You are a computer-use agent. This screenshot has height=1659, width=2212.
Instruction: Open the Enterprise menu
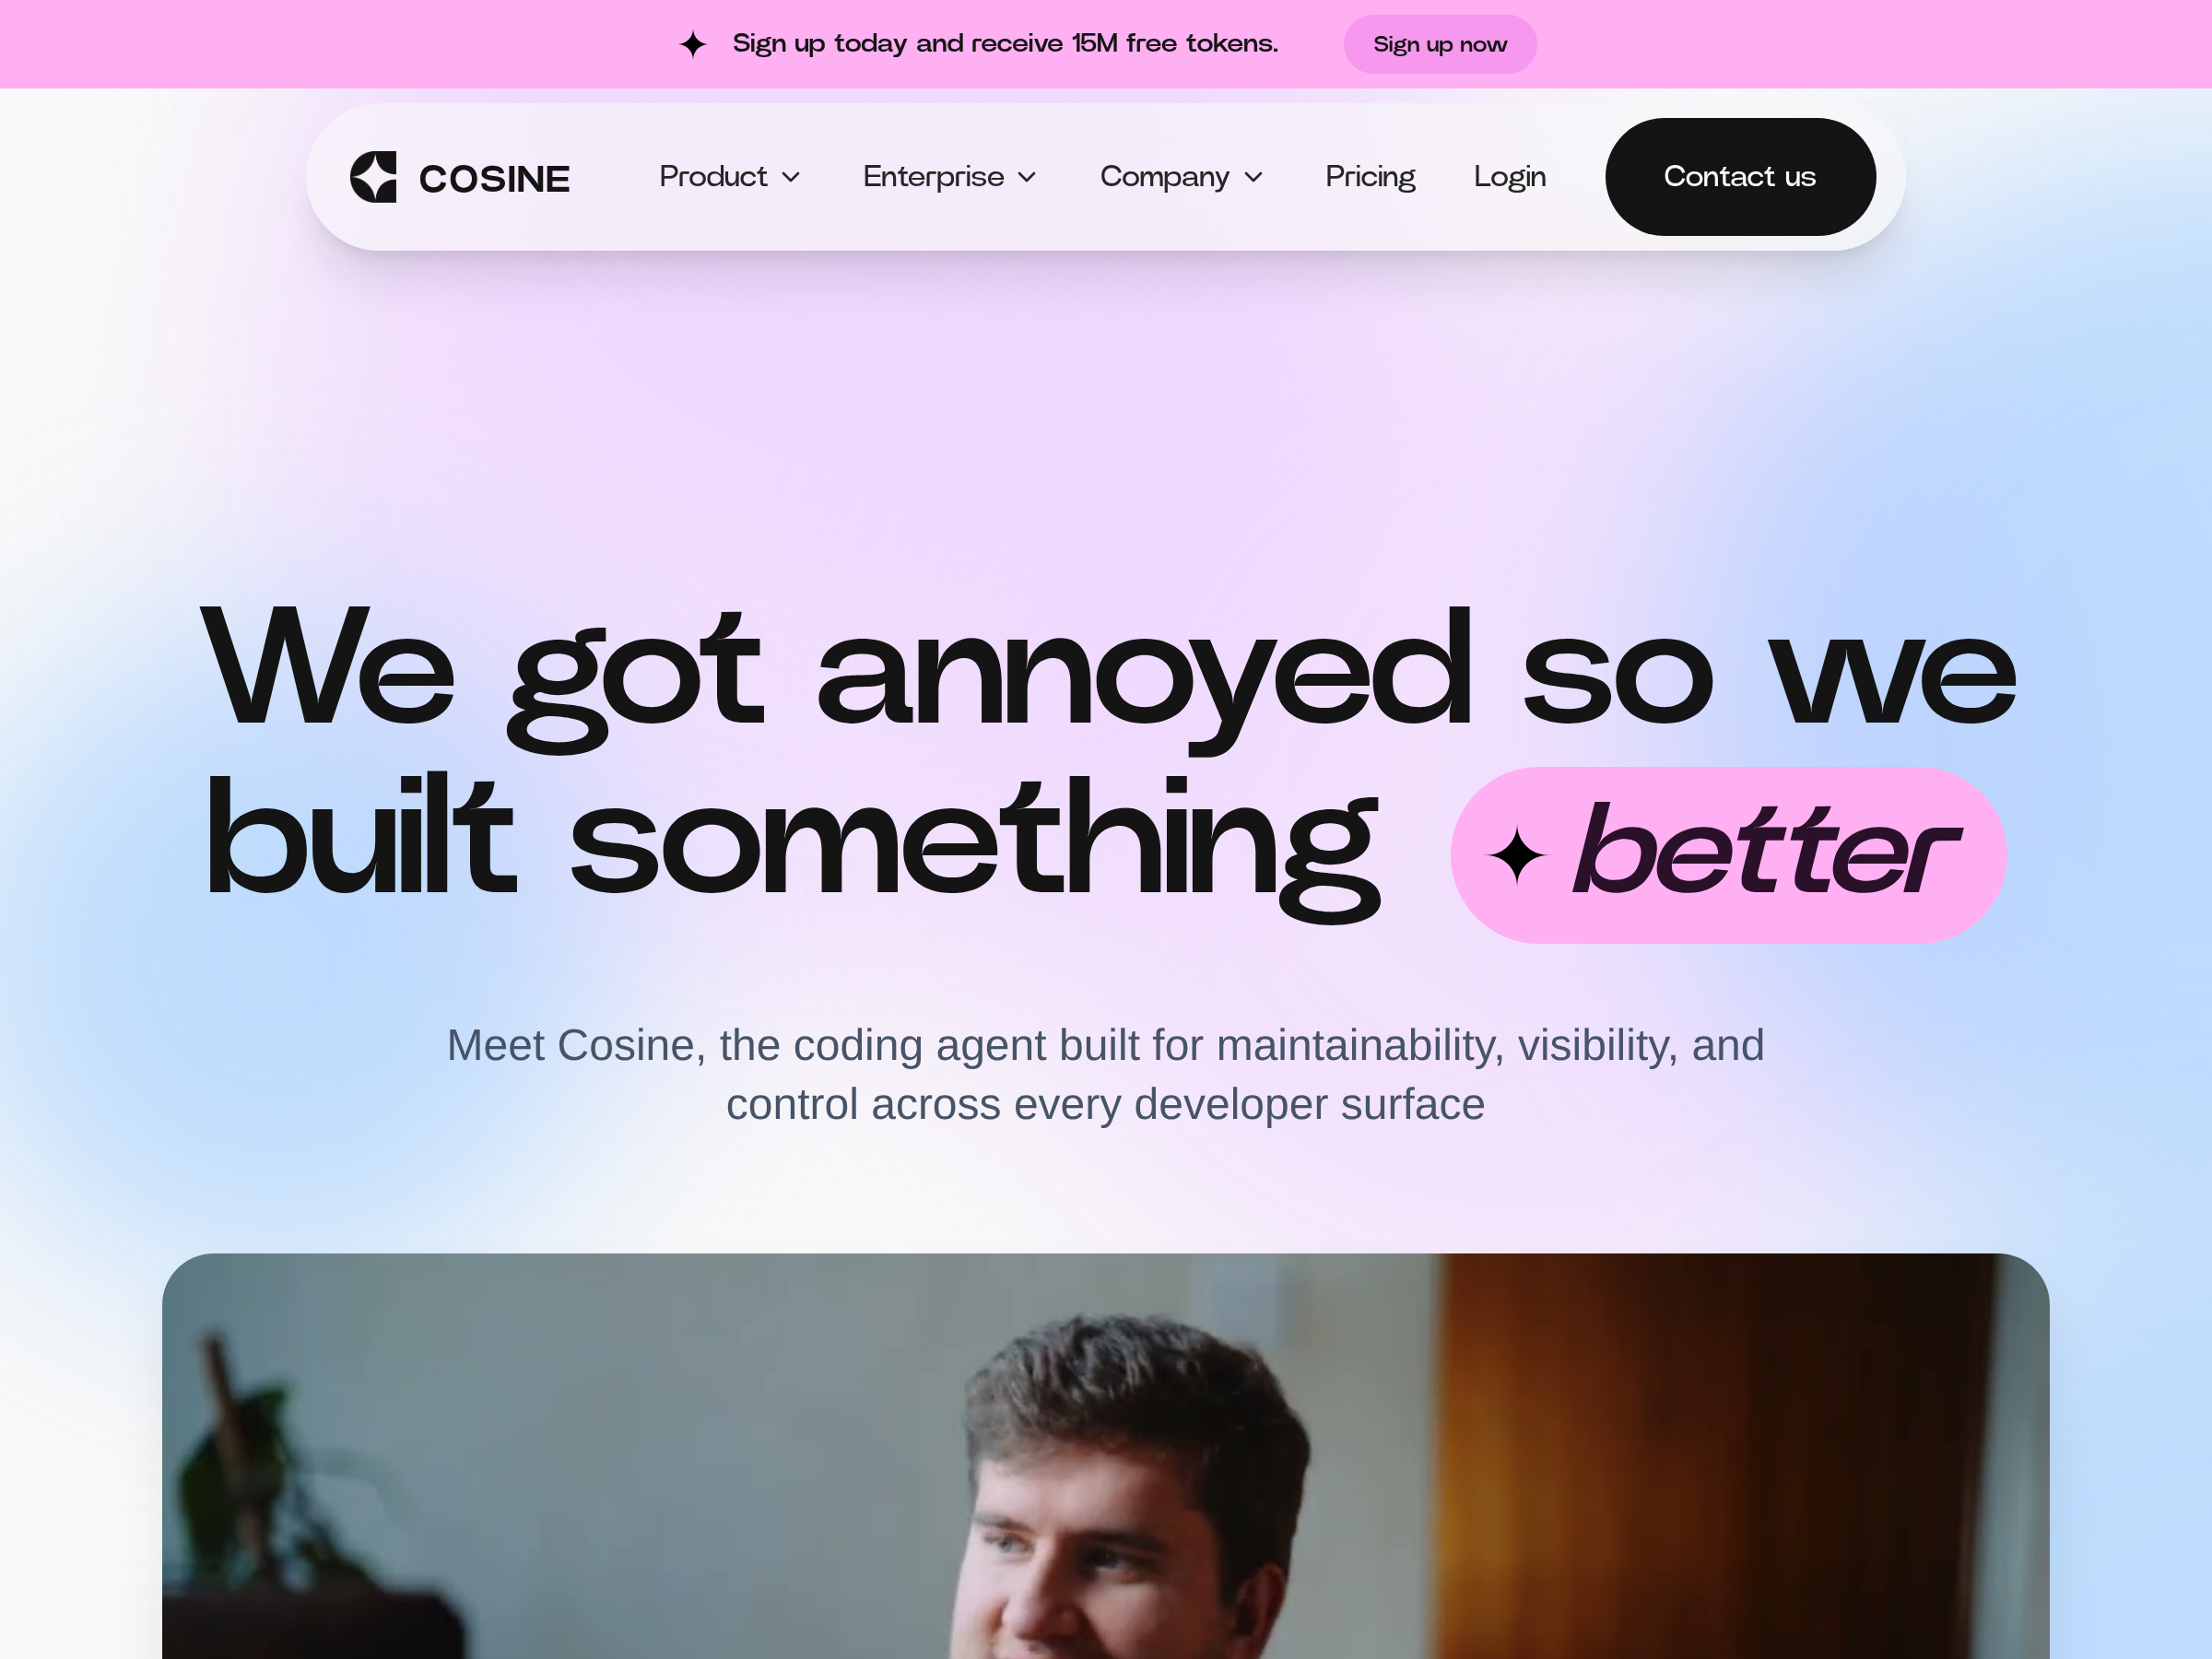pyautogui.click(x=950, y=177)
